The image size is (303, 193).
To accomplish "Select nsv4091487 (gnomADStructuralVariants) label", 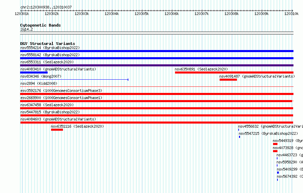I will point(257,76).
